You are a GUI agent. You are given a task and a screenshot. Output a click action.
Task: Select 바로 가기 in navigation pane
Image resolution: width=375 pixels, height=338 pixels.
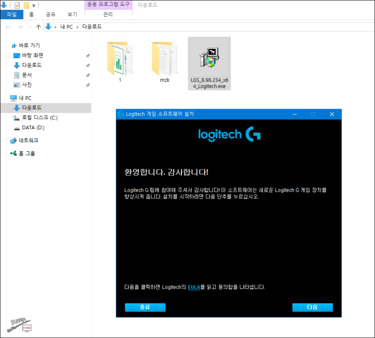(30, 45)
